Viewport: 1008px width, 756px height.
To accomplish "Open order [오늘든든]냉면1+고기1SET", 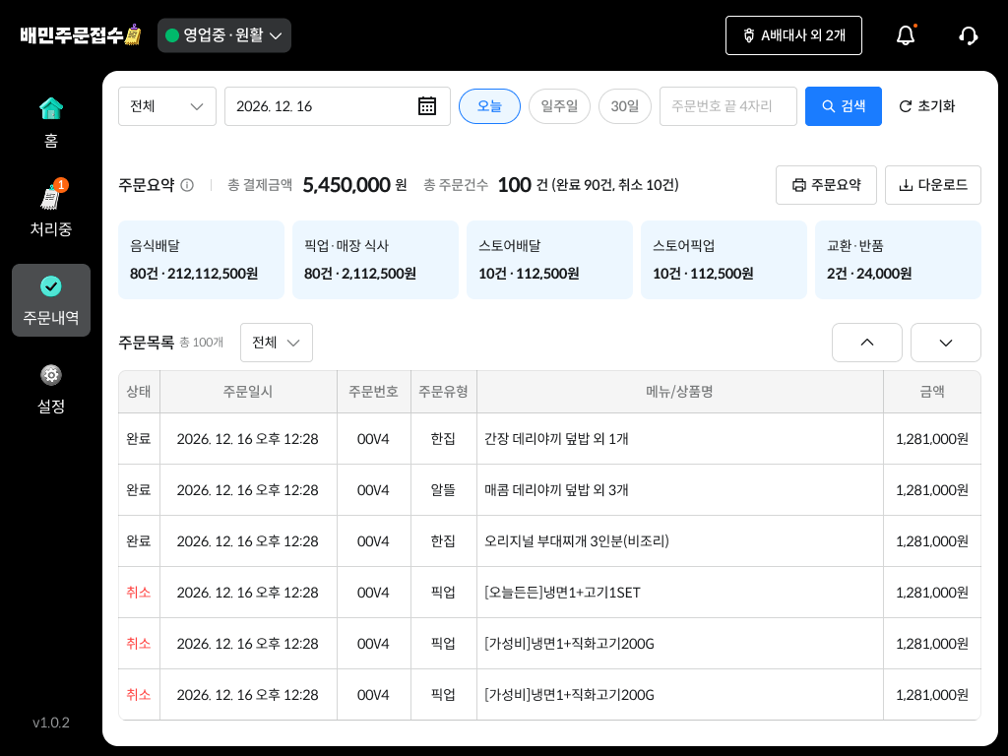I will tap(549, 592).
